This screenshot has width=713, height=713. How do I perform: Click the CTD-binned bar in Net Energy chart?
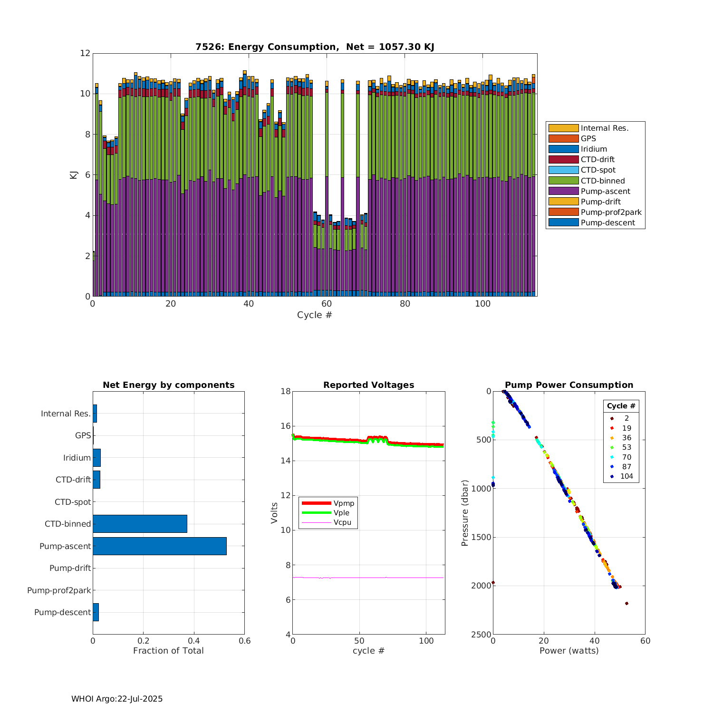[140, 524]
